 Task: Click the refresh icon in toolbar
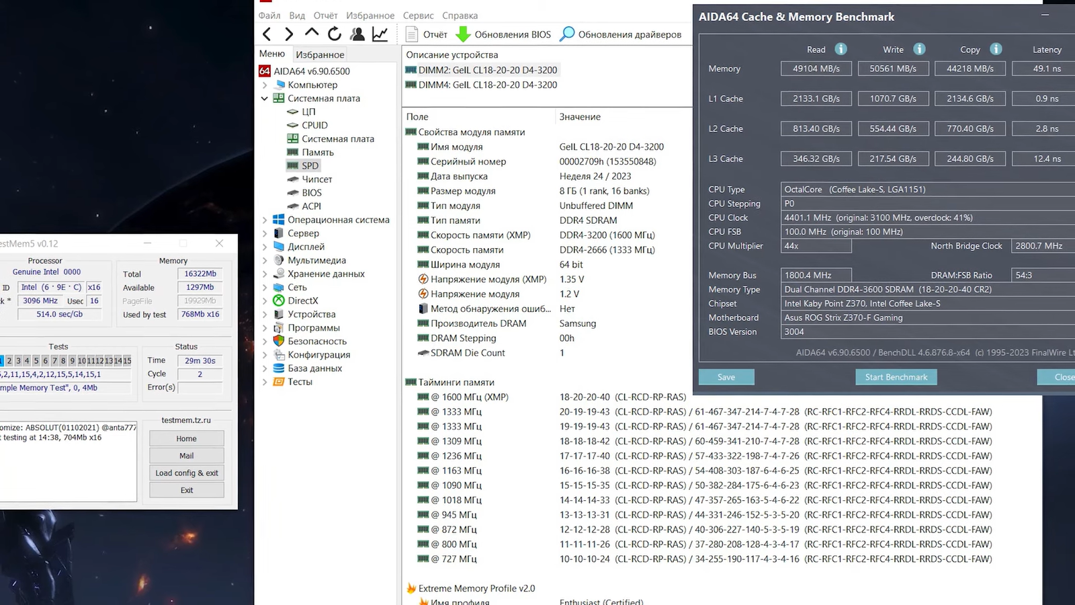coord(335,34)
